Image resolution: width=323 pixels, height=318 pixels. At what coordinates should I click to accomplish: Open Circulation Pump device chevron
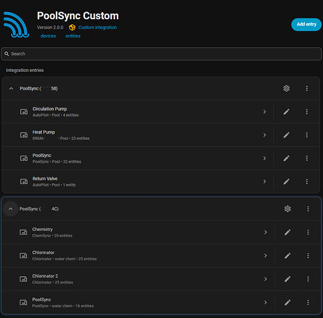265,112
